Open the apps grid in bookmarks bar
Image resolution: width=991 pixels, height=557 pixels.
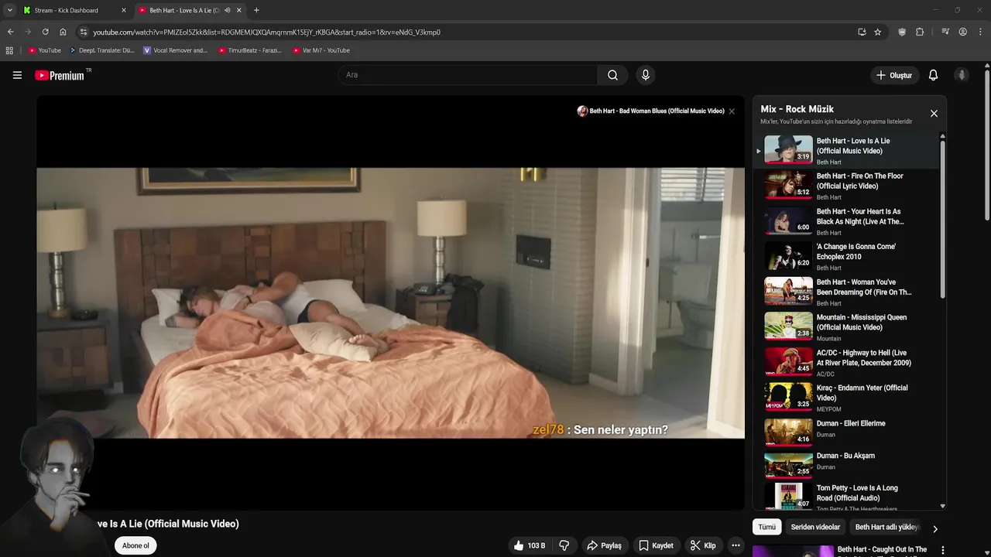(9, 50)
